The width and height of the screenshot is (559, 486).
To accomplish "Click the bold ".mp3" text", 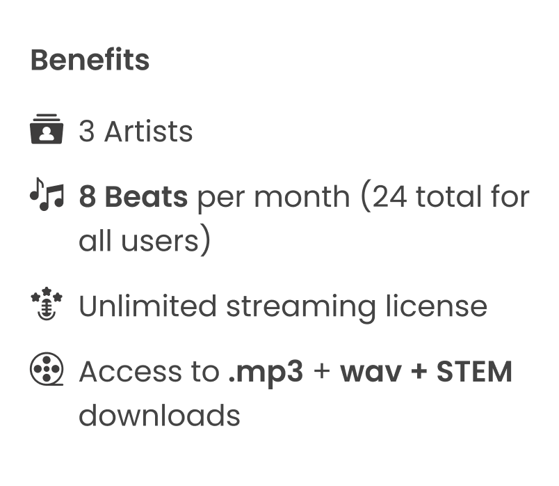I will [266, 373].
